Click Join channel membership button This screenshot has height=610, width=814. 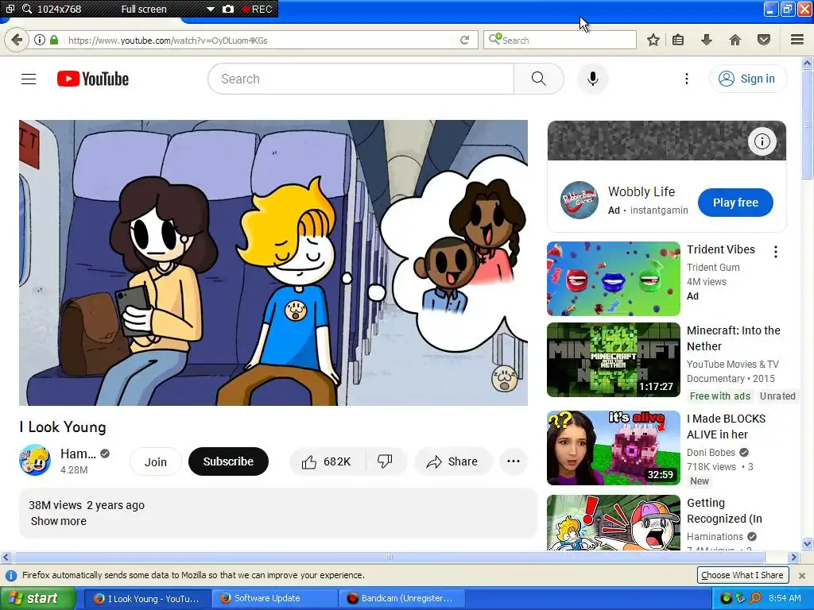[x=155, y=461]
